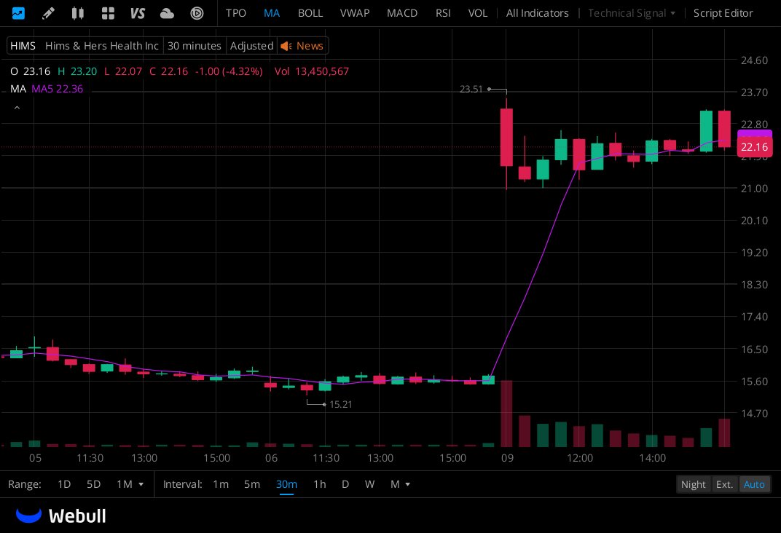Toggle the MACD indicator

click(x=402, y=13)
